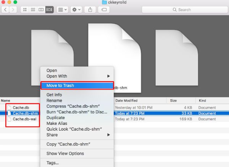The width and height of the screenshot is (229, 167).
Task: Zoom the window with green button
Action: click(15, 2)
